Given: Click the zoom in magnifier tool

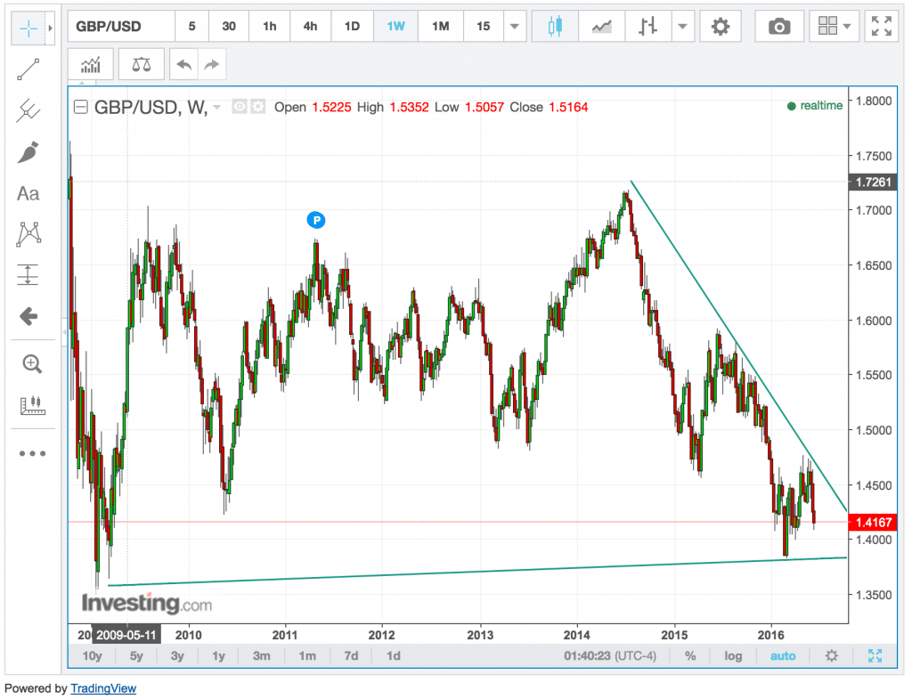Looking at the screenshot, I should coord(32,363).
